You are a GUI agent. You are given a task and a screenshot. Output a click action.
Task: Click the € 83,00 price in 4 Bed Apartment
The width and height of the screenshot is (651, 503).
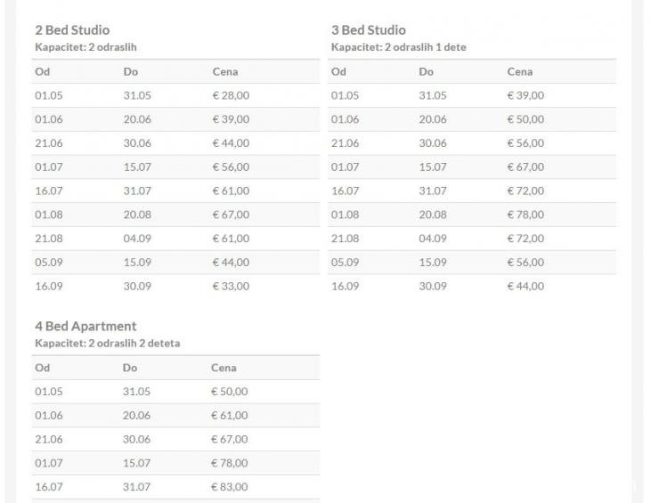[x=229, y=487]
